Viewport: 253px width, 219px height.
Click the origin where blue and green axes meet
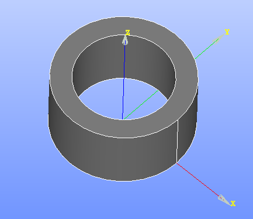pyautogui.click(x=123, y=119)
